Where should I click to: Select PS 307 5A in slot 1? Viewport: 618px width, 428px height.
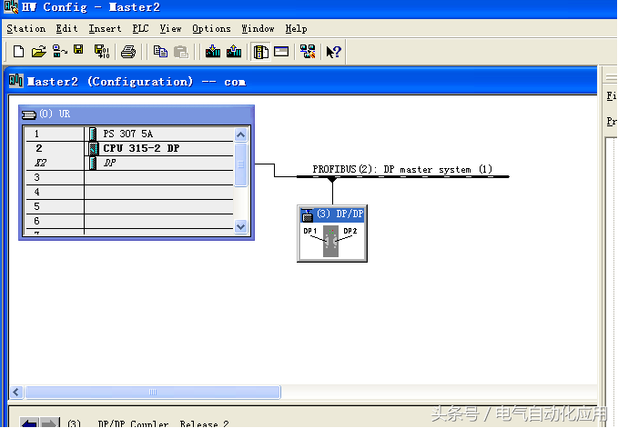[127, 134]
